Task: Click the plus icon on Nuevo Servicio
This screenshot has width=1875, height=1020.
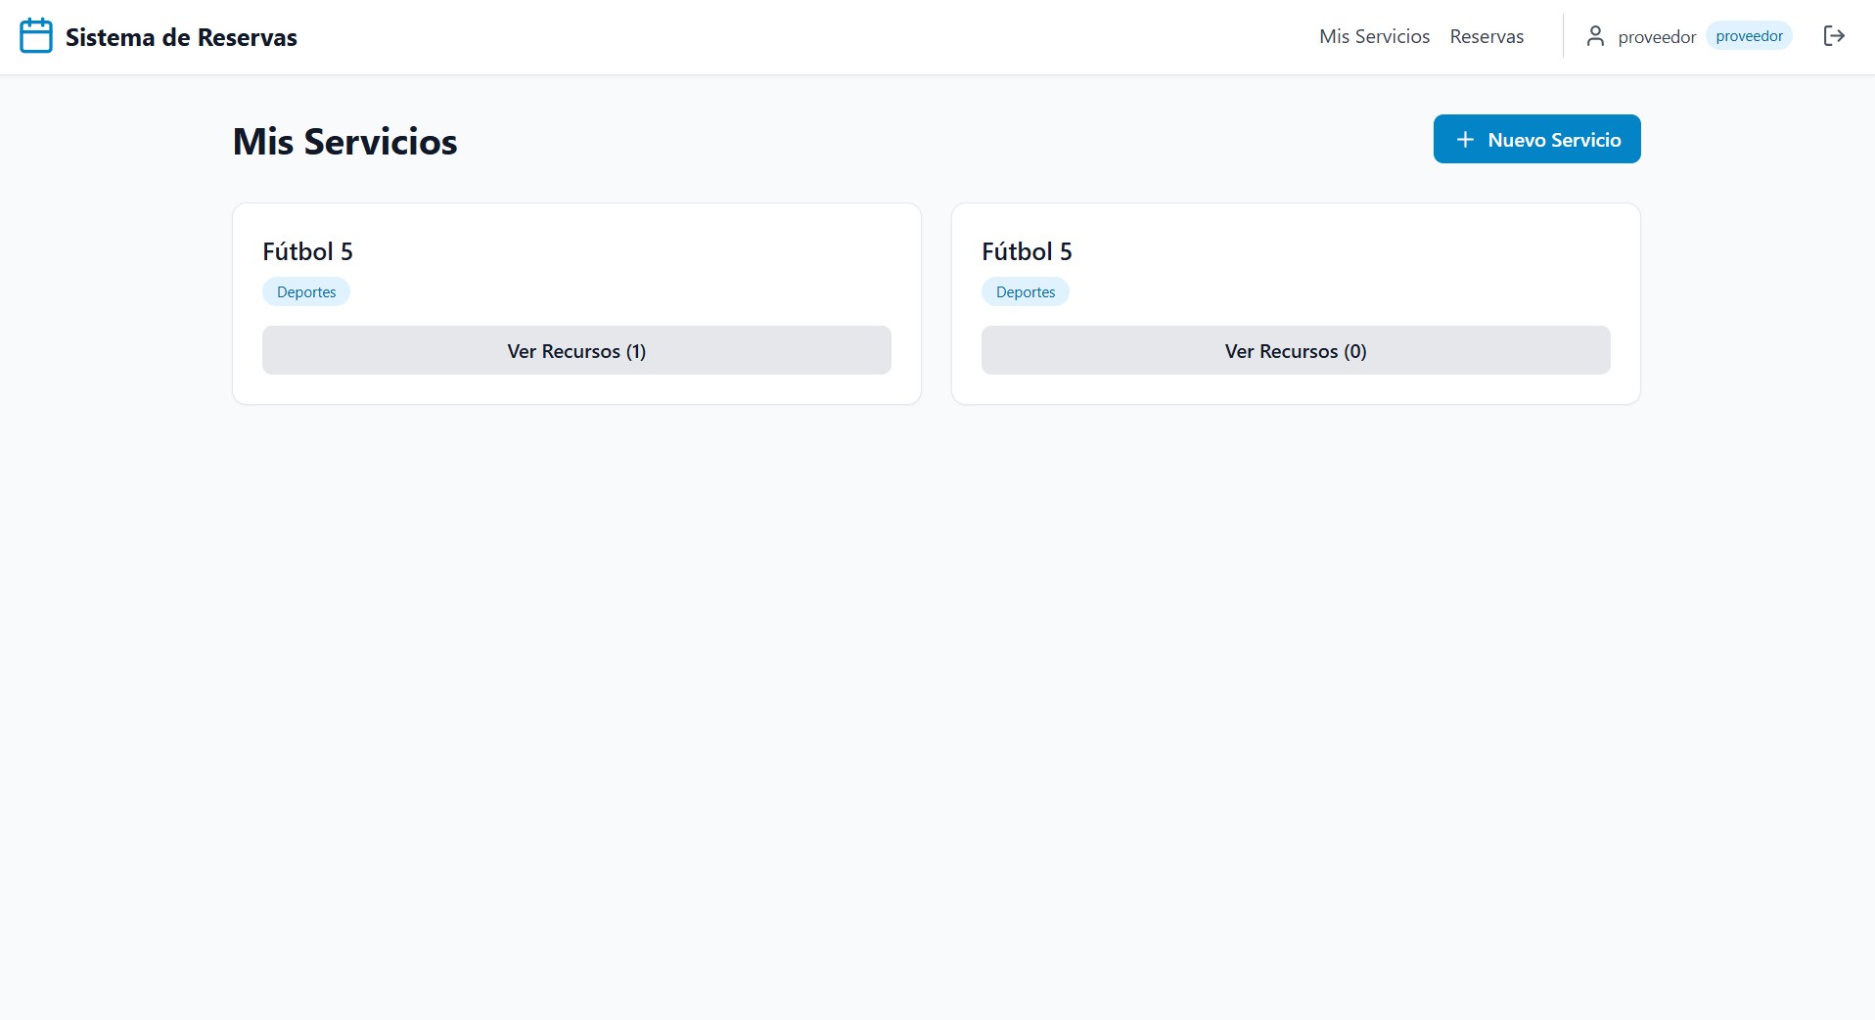Action: (x=1464, y=140)
